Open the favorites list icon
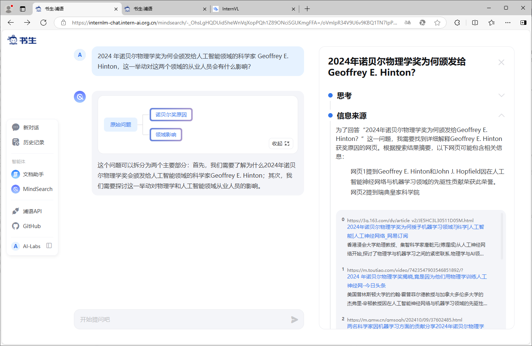 [x=492, y=23]
